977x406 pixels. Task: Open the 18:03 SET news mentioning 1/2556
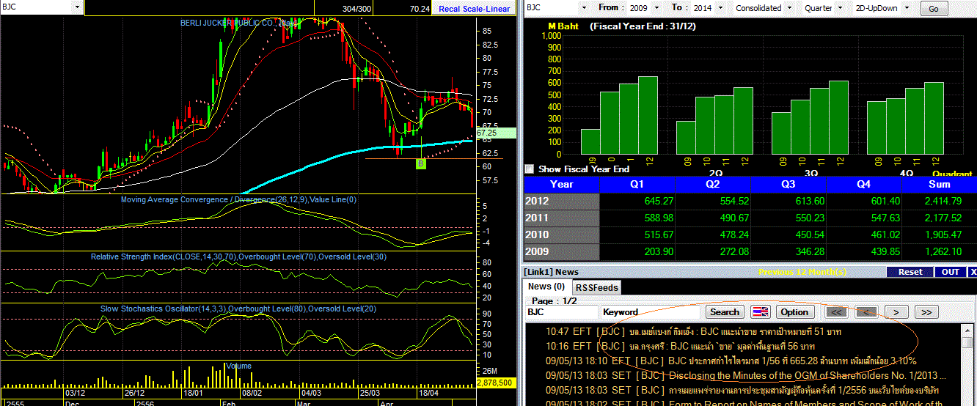coord(742,390)
